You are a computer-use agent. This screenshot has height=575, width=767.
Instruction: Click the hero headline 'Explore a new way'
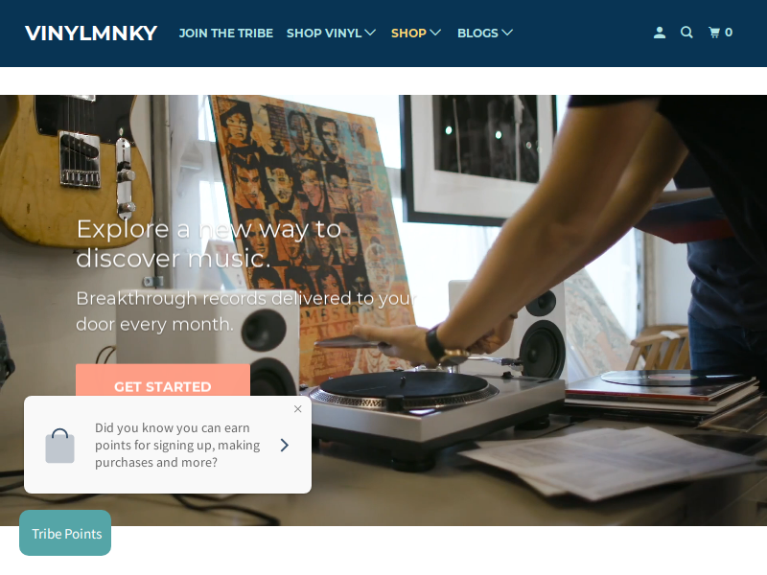(x=209, y=243)
